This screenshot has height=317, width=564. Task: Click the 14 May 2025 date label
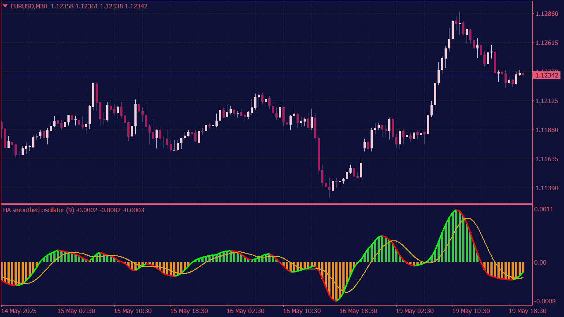tap(20, 311)
